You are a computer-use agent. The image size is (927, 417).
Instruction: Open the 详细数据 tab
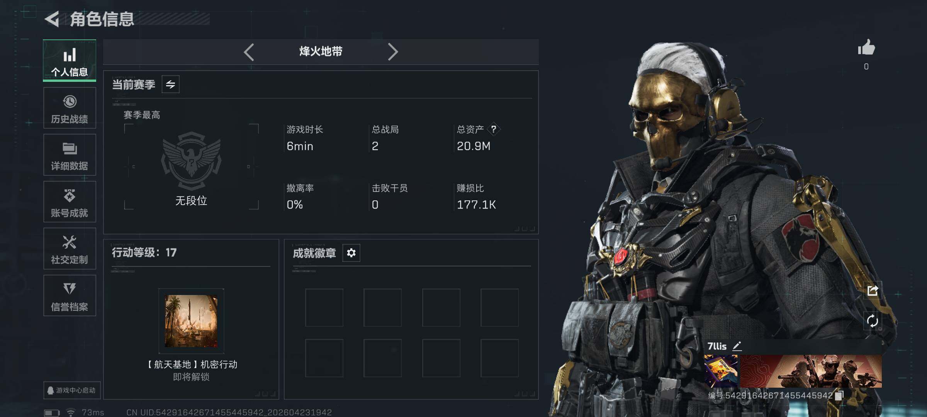pos(70,155)
